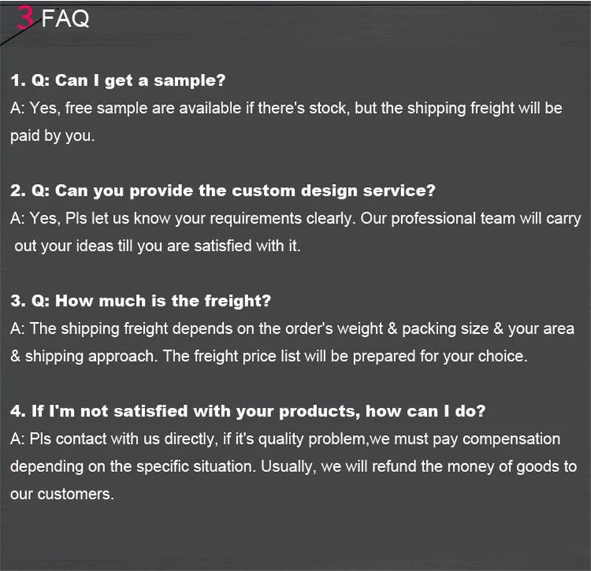Click the line 'Pls contact with us directly'
Image resolution: width=591 pixels, height=571 pixels.
pyautogui.click(x=285, y=439)
